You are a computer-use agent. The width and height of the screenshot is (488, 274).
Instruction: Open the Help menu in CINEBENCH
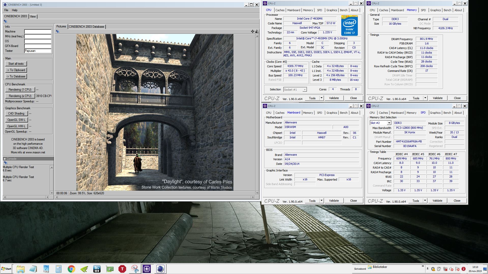pyautogui.click(x=15, y=10)
